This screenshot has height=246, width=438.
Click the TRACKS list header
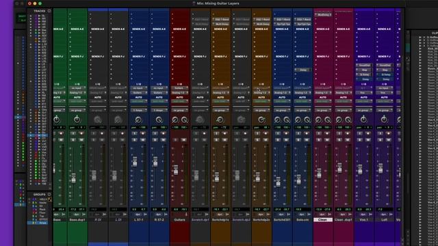point(40,11)
